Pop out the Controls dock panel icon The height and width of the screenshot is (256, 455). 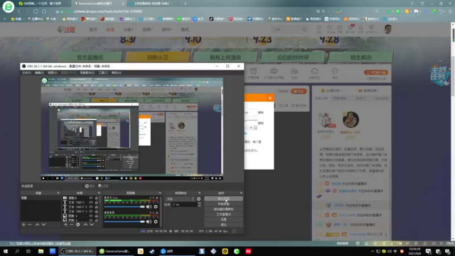click(x=241, y=193)
